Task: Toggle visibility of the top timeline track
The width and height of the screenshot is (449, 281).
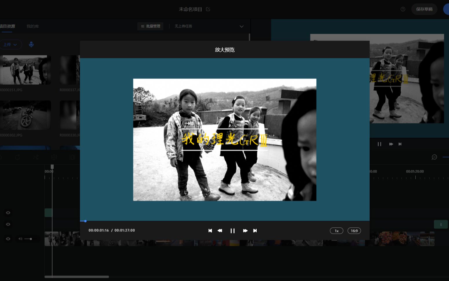Action: [x=8, y=213]
